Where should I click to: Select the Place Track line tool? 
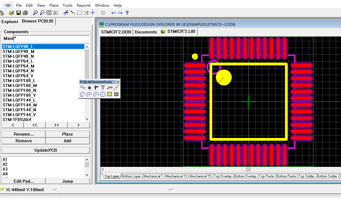pyautogui.click(x=83, y=88)
